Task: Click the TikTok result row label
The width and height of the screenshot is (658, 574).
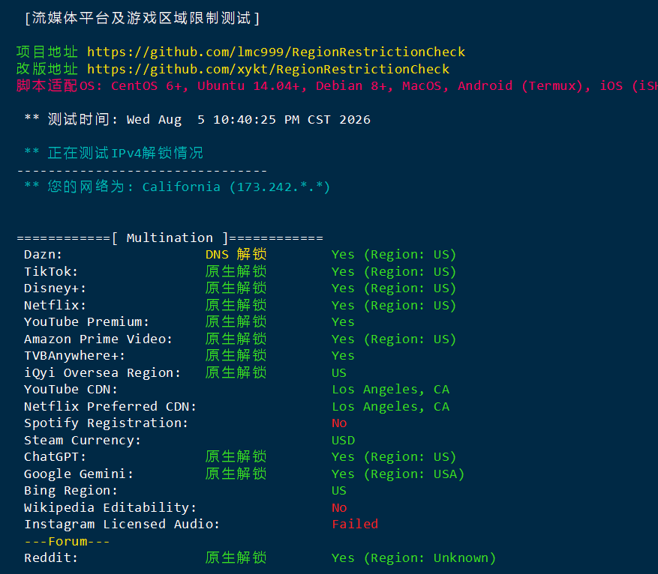Action: tap(51, 271)
